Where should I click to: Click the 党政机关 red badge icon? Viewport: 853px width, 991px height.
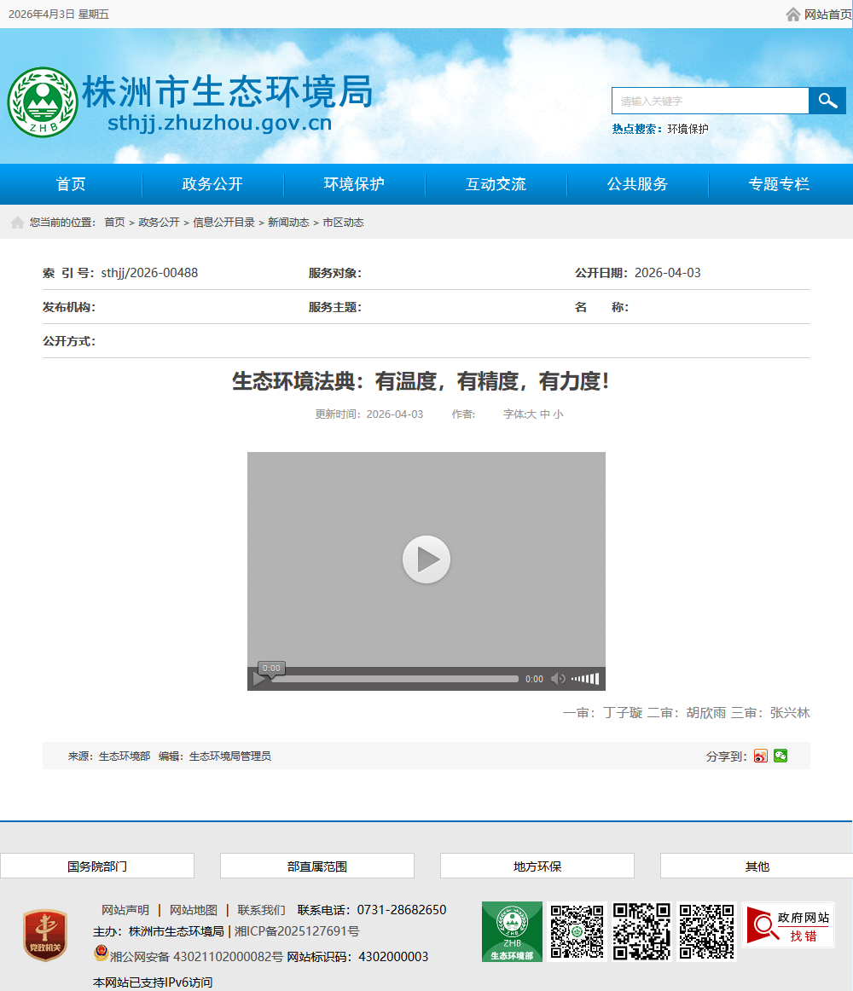point(45,936)
